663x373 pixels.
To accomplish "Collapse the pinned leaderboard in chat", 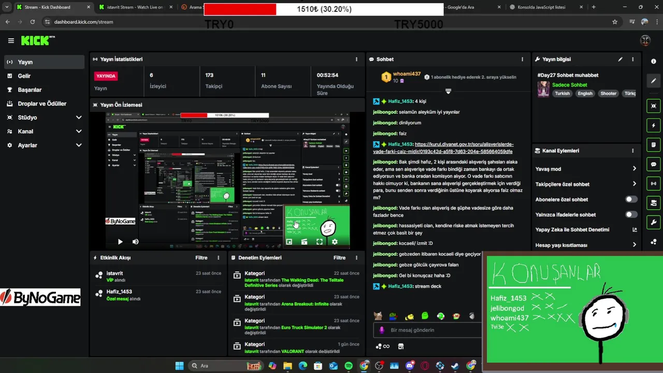I will (448, 91).
